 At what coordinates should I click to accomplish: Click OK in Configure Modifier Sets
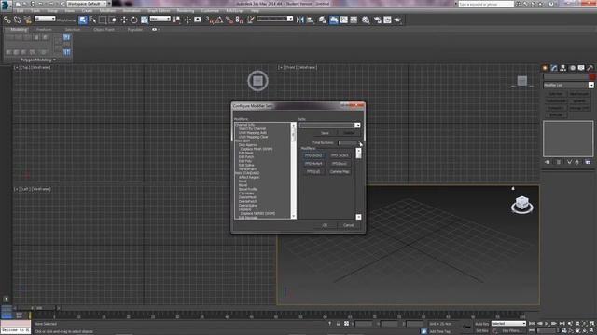tap(325, 225)
